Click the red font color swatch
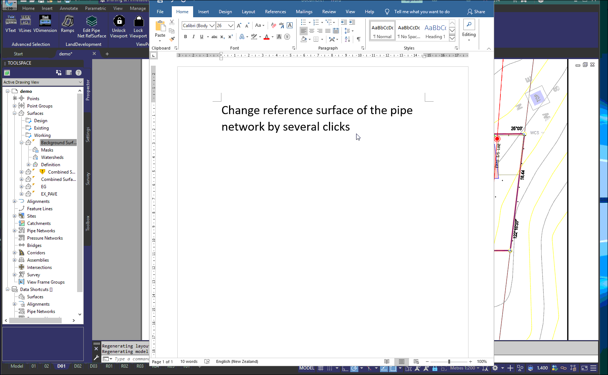Image resolution: width=608 pixels, height=375 pixels. point(267,37)
